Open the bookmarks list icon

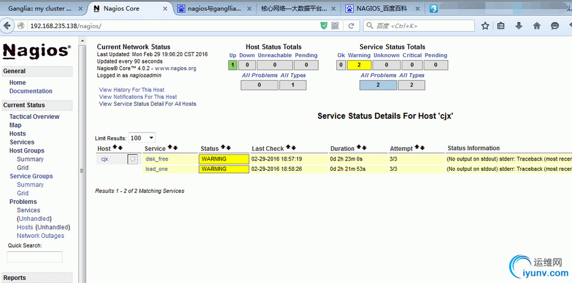tap(501, 26)
